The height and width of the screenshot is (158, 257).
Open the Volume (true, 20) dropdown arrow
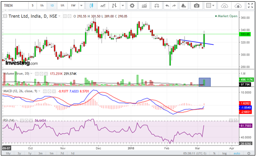pos(31,74)
